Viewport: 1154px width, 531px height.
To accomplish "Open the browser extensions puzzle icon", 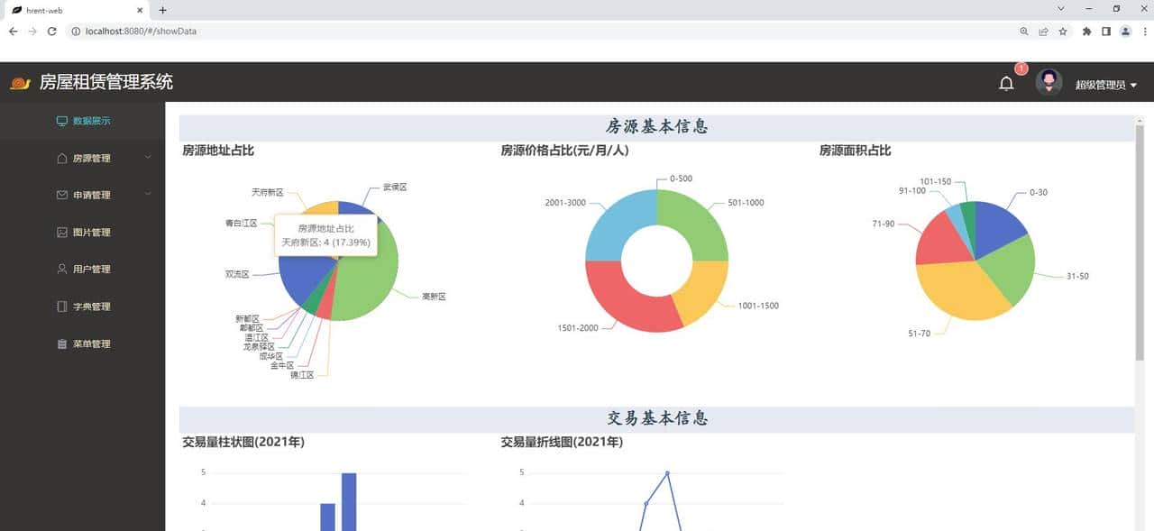I will click(1085, 30).
